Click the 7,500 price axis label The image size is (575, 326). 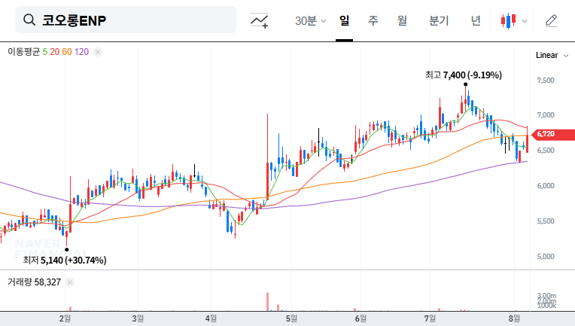pos(546,81)
